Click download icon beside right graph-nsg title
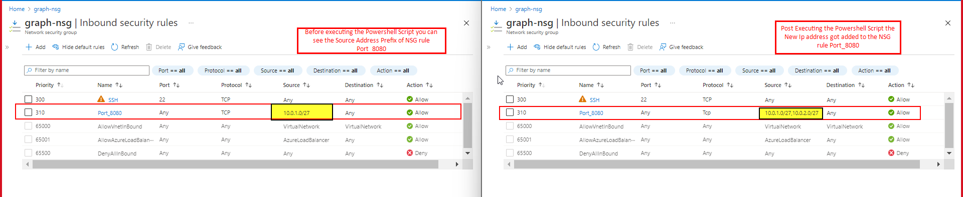This screenshot has width=963, height=197. point(496,26)
